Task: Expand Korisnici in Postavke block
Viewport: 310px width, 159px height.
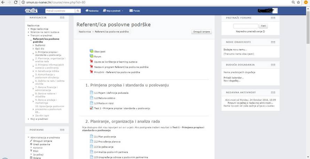Action: pyautogui.click(x=31, y=148)
